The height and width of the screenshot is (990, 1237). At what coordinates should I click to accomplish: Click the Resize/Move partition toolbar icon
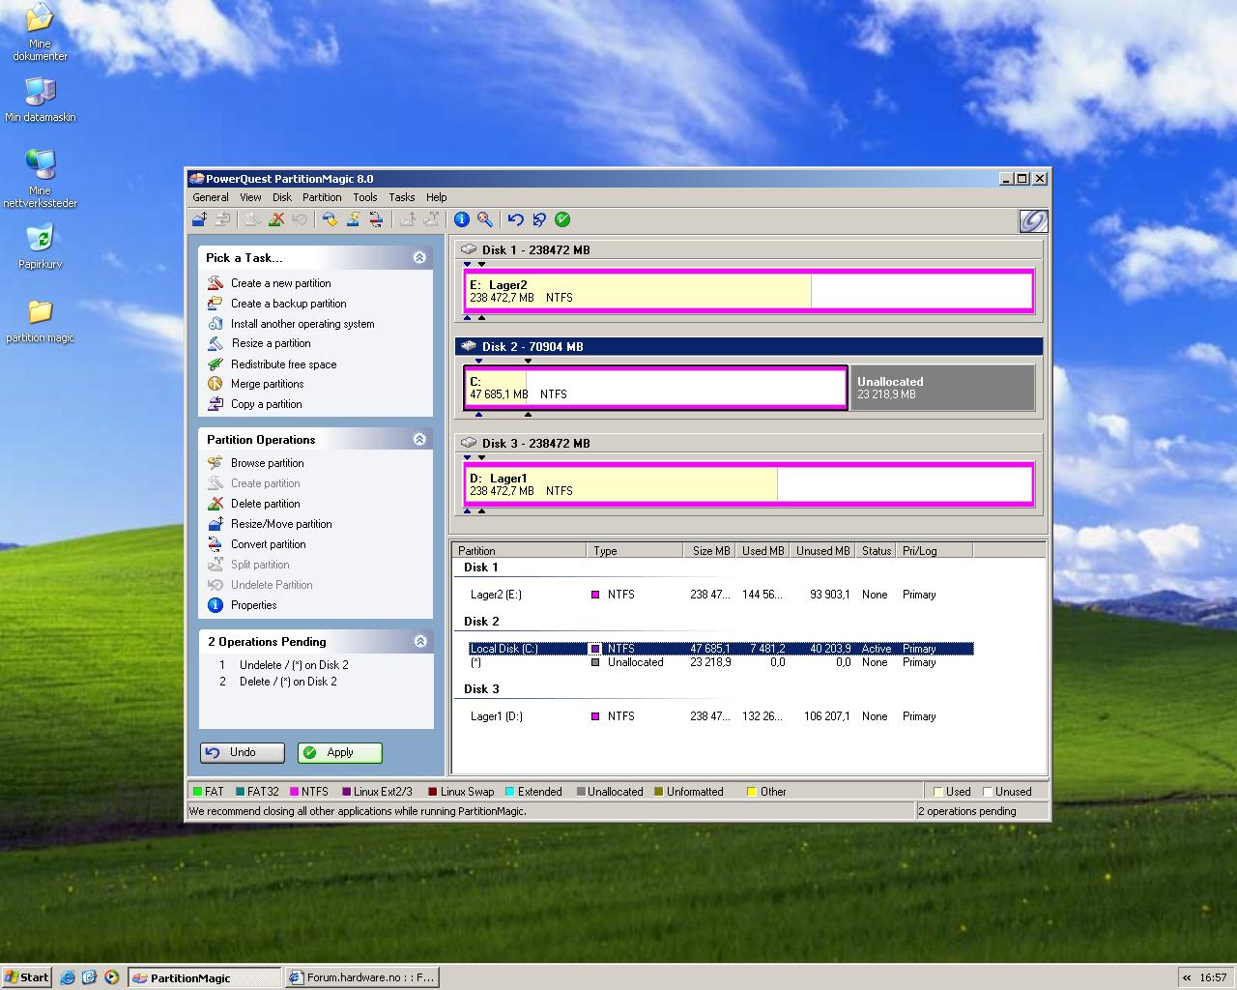tap(199, 219)
